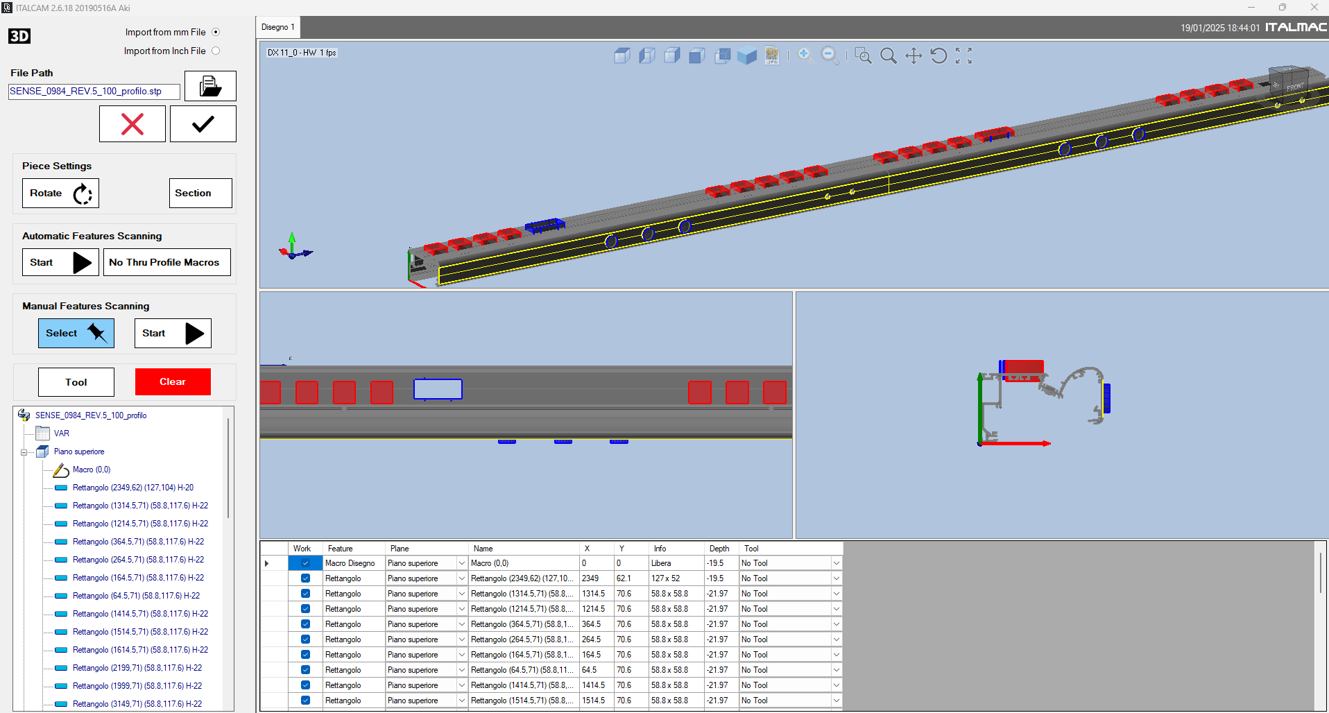Open Plane dropdown for Rettangolo 1314.5 row
The width and height of the screenshot is (1329, 713).
461,594
